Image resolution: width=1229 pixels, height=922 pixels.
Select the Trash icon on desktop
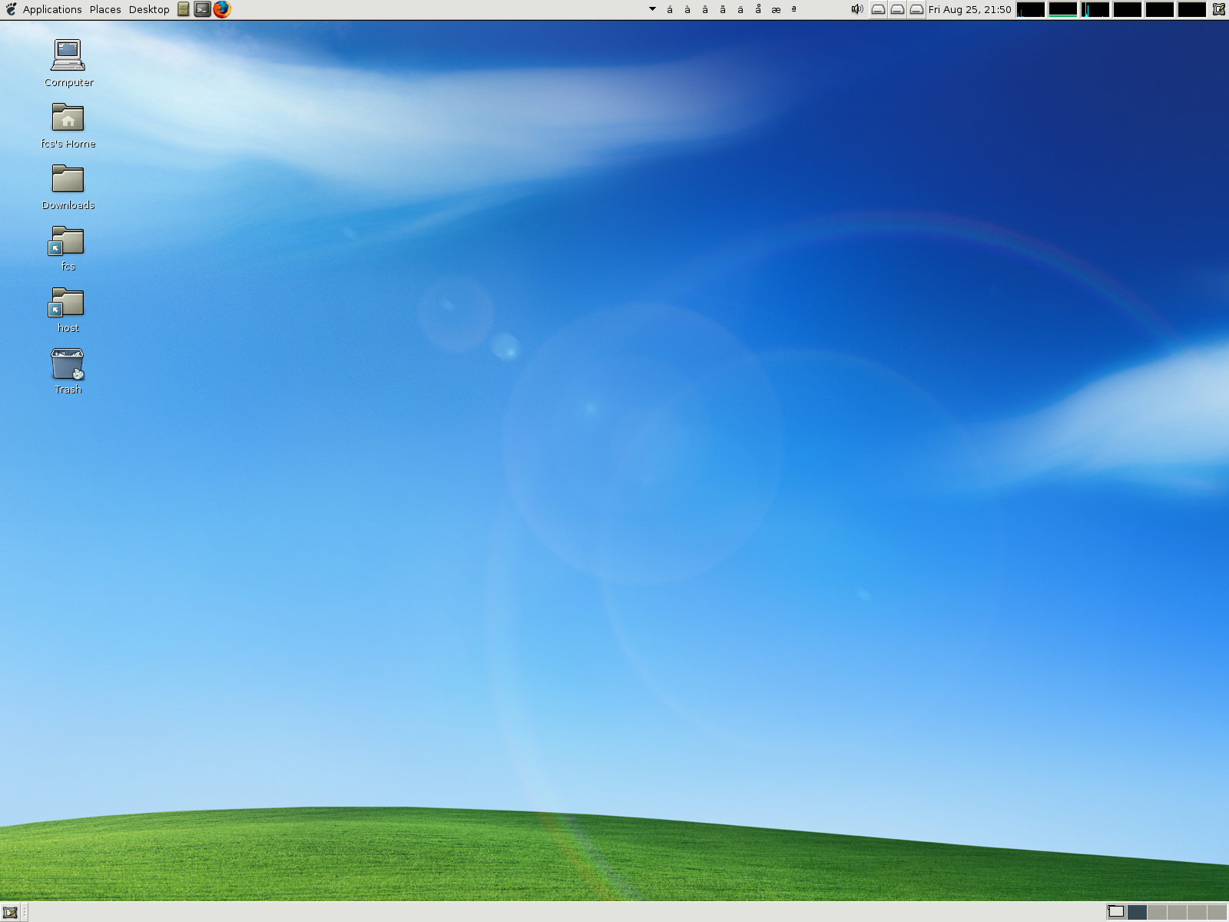(x=68, y=364)
